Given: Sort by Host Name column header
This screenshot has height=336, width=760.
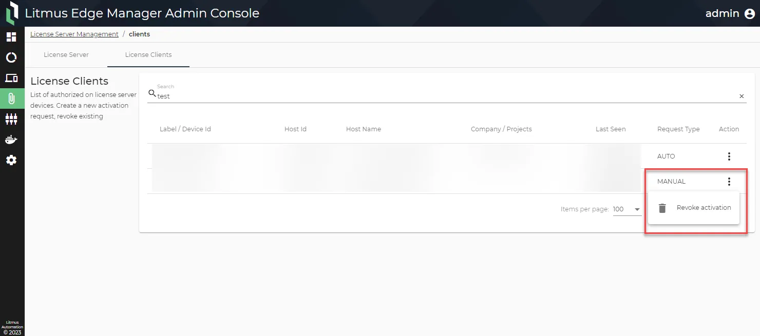Looking at the screenshot, I should coord(364,129).
